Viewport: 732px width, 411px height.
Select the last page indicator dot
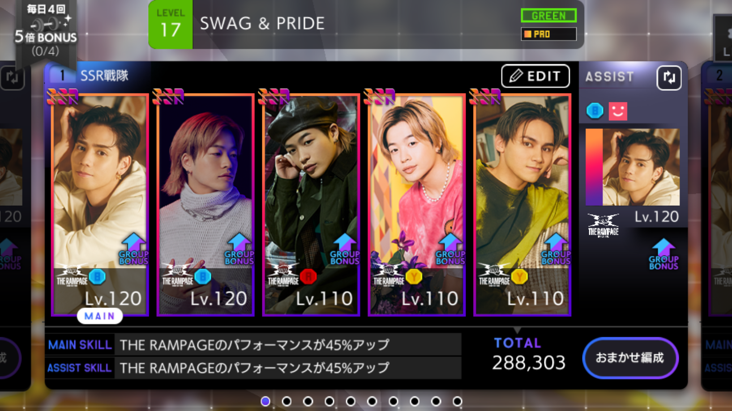click(x=457, y=401)
